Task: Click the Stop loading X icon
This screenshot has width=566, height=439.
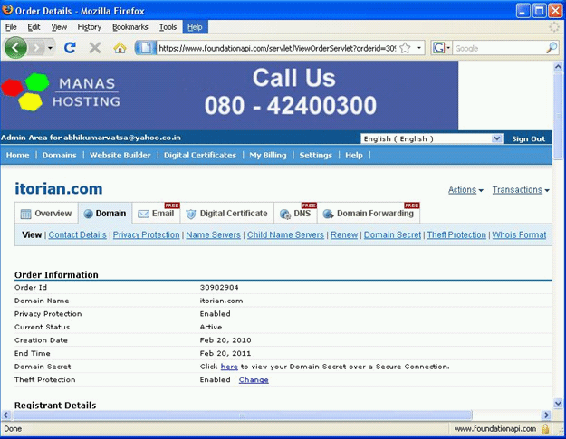Action: [x=95, y=48]
